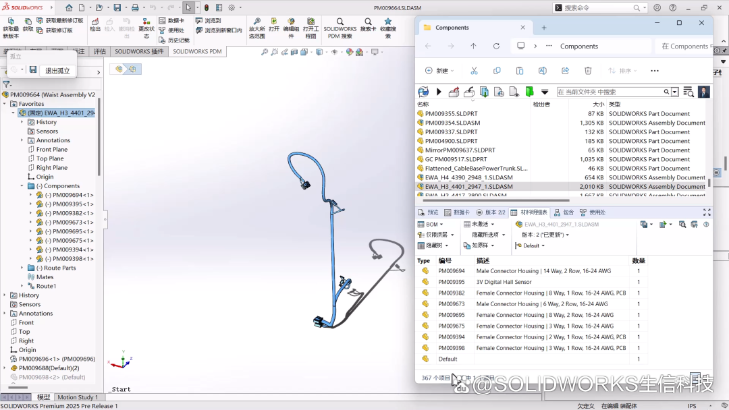729x410 pixels.
Task: Launch SOLIDWORKS PDM 搜索 search tool
Action: 340,22
